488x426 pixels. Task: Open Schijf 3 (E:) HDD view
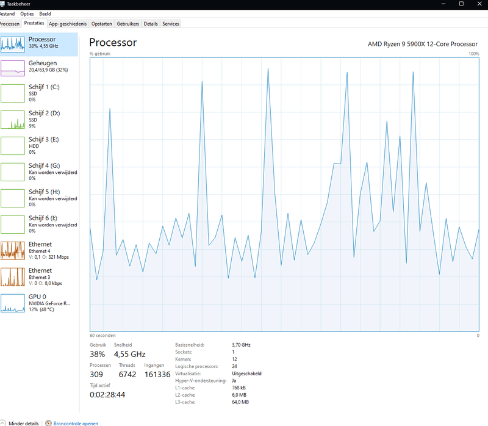point(39,145)
